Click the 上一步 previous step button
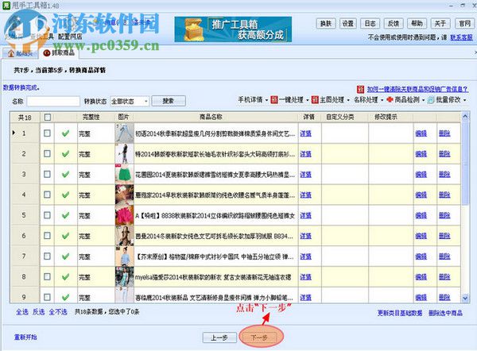Viewport: 477px width, 351px height. [219, 337]
